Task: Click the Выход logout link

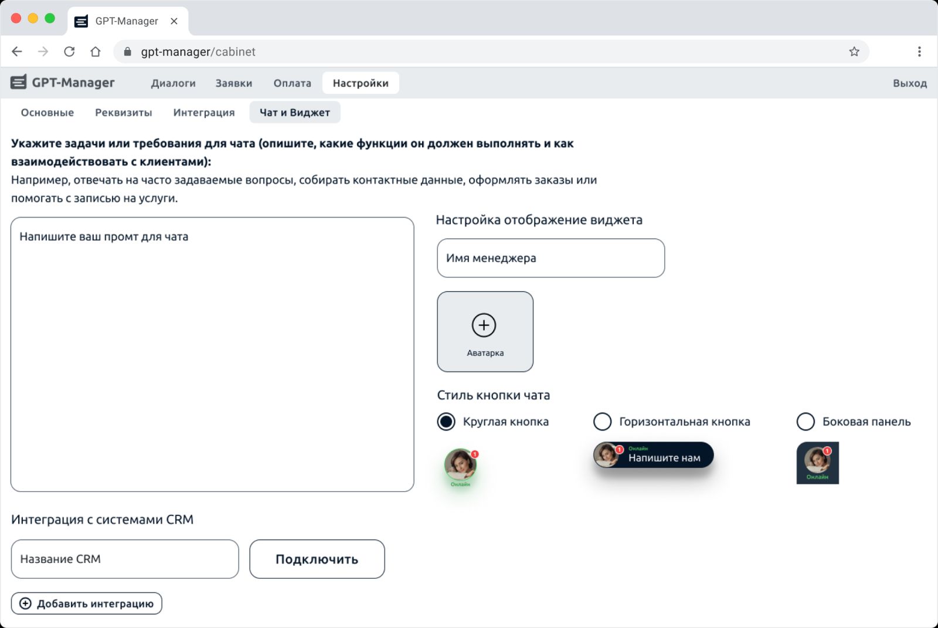Action: 909,83
